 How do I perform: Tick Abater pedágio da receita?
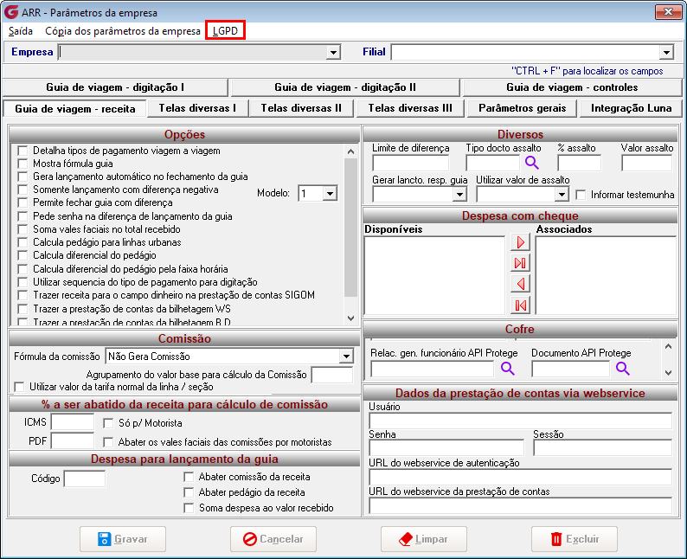coord(189,492)
